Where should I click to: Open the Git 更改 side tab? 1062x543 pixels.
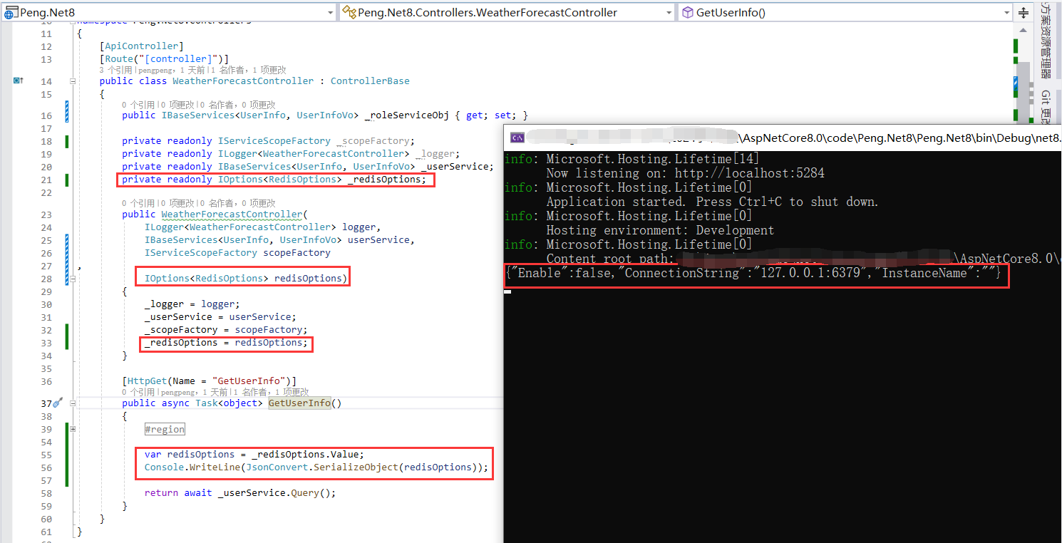pyautogui.click(x=1046, y=105)
